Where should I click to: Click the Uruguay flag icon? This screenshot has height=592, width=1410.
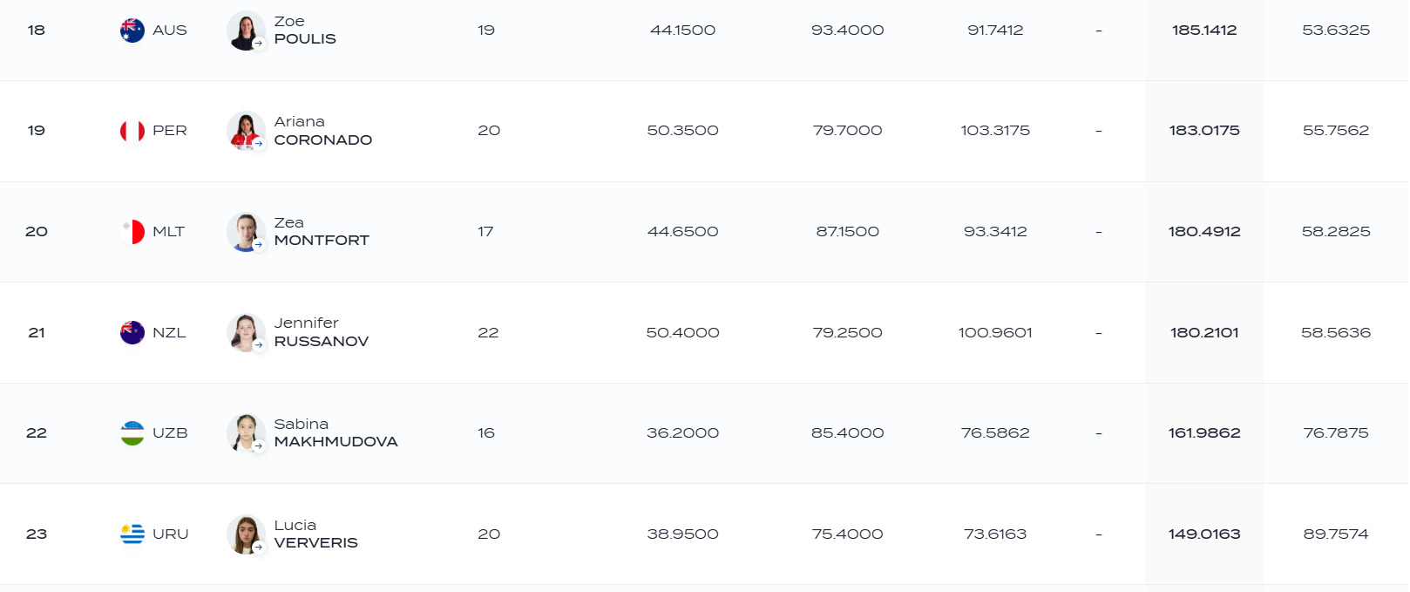pos(132,534)
